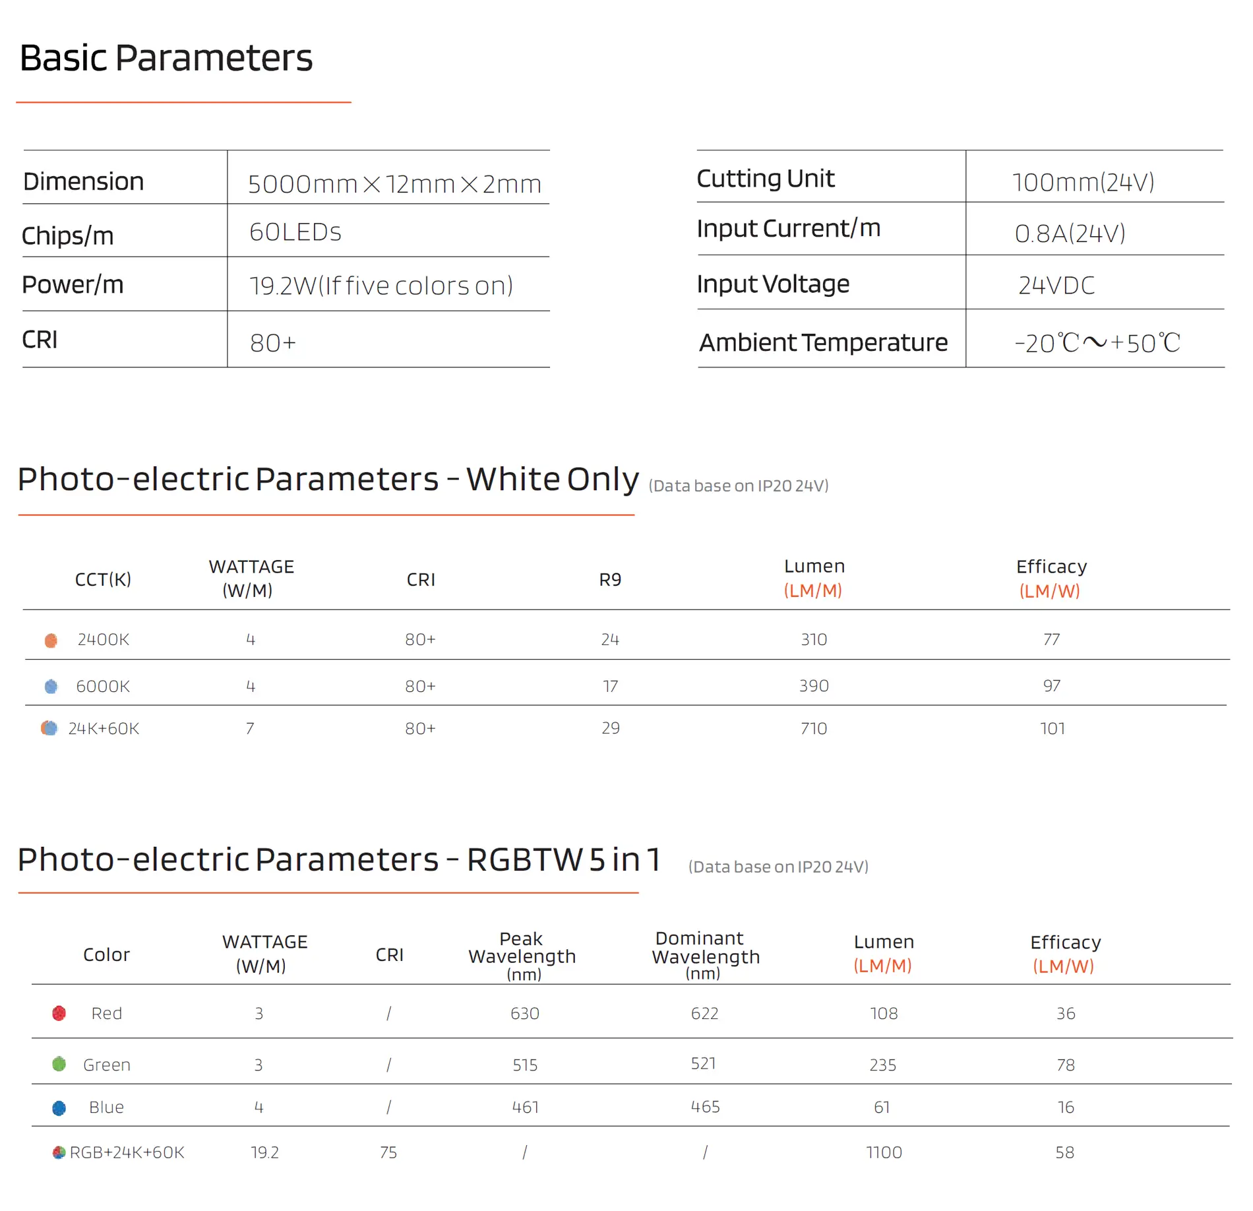Select the 24K+60K row label
1253x1211 pixels.
pos(104,729)
